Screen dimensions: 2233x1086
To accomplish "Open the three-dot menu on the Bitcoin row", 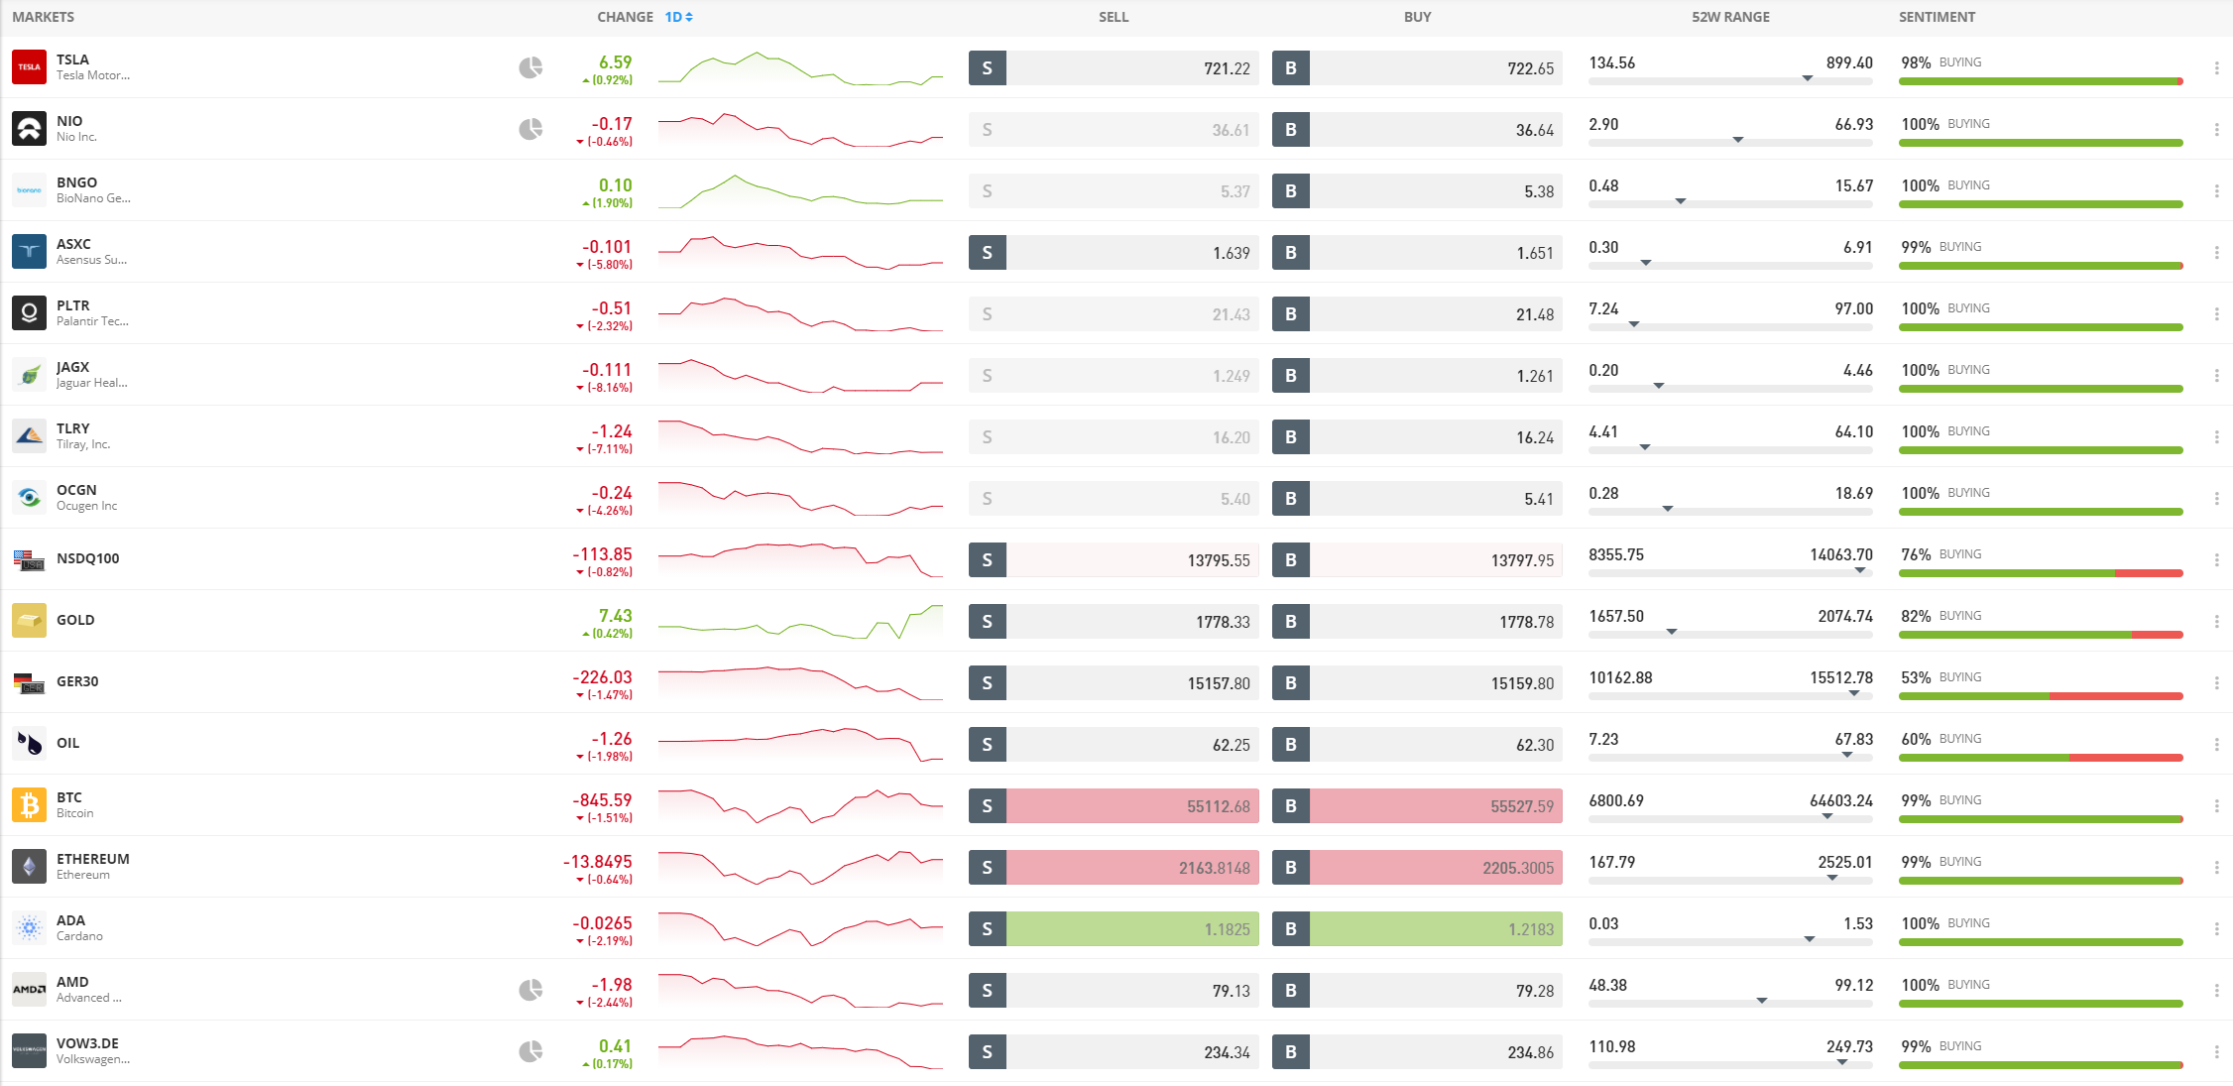I will click(x=2217, y=805).
